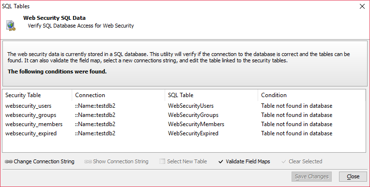
Task: Click the checkmark icon of Clear Selected
Action: point(284,161)
